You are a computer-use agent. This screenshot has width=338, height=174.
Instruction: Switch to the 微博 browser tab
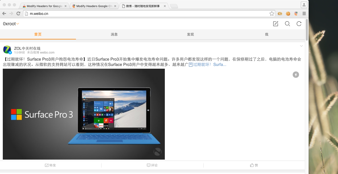tap(143, 6)
